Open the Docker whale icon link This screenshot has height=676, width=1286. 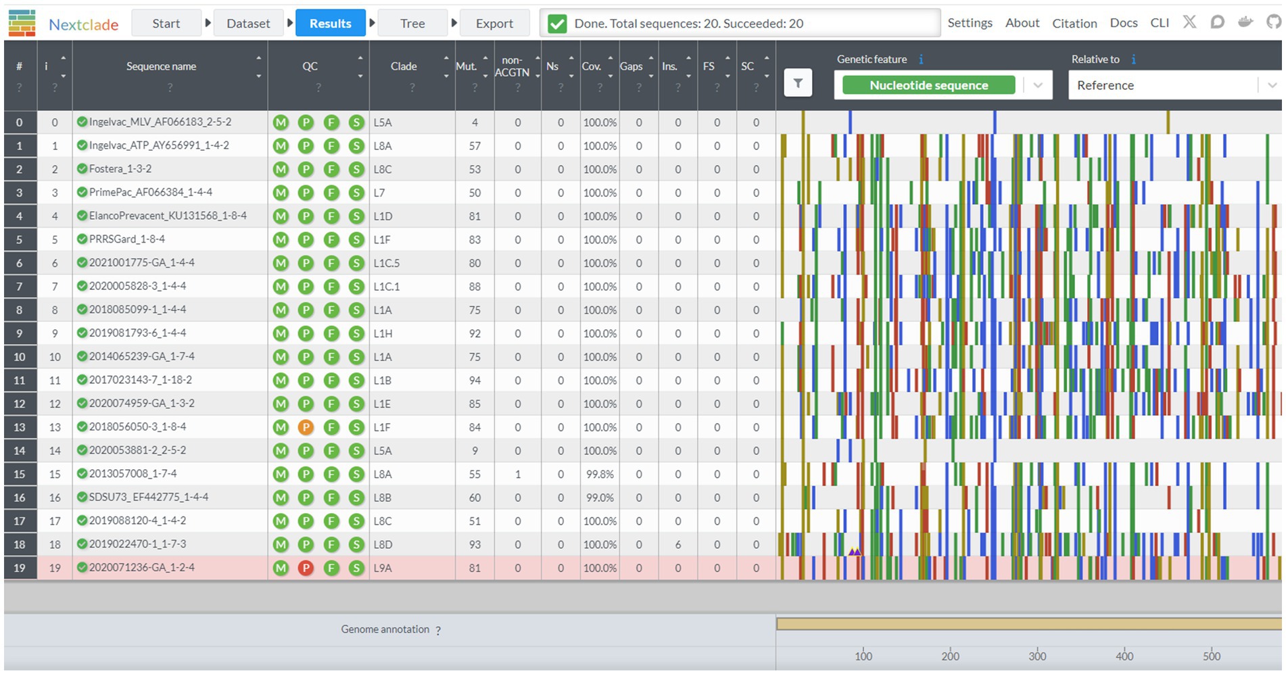tap(1245, 22)
